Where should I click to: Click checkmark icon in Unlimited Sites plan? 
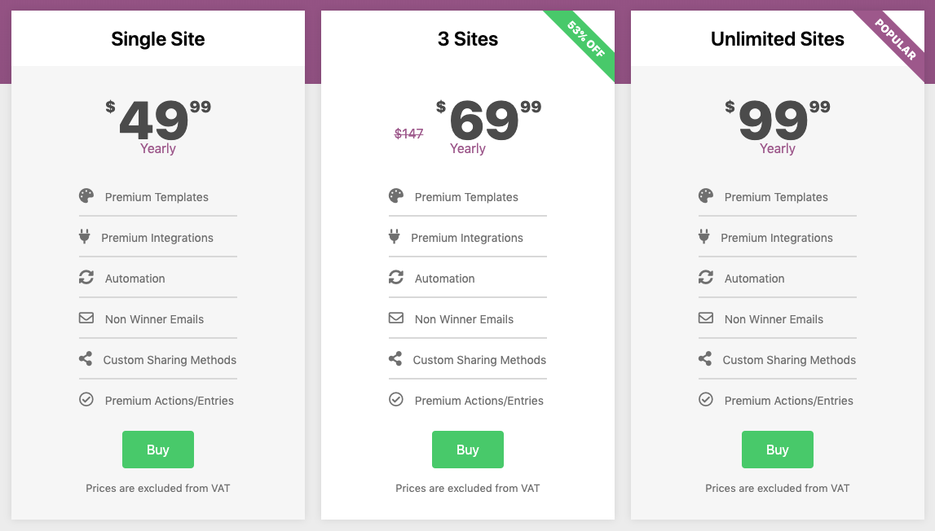tap(706, 400)
